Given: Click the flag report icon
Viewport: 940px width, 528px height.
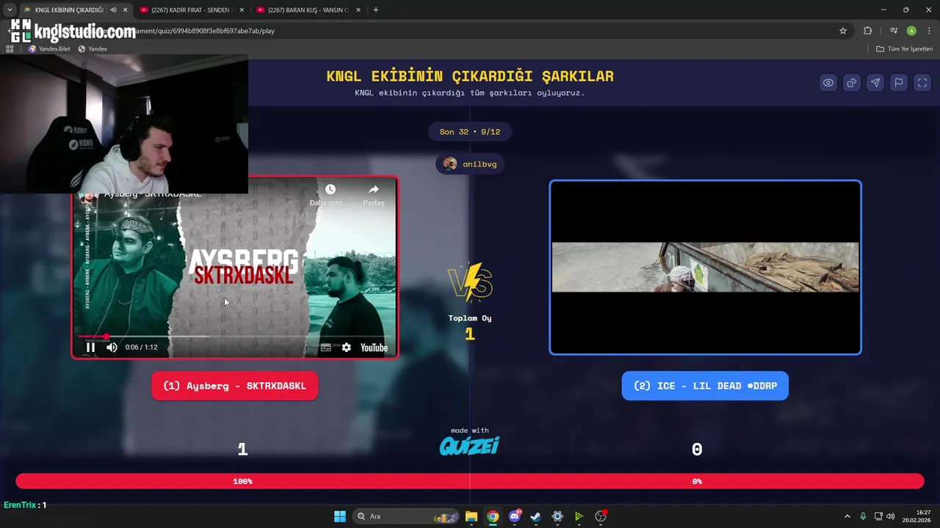Looking at the screenshot, I should pyautogui.click(x=899, y=83).
